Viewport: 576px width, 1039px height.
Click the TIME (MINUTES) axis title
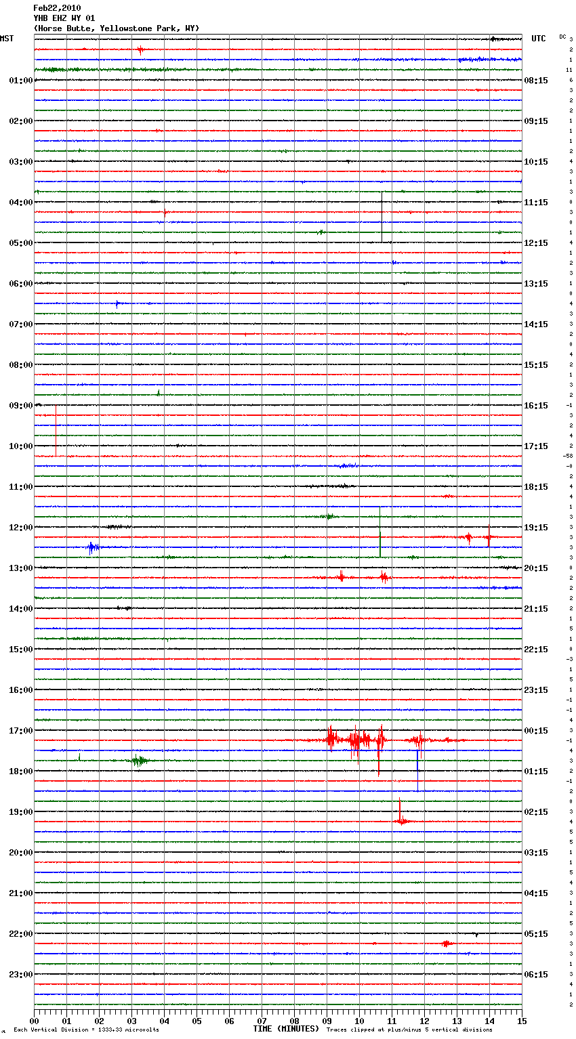click(x=286, y=1029)
